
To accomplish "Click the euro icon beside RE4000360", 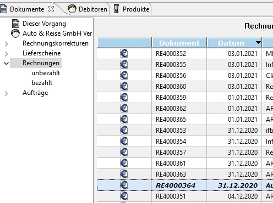I will click(124, 86).
